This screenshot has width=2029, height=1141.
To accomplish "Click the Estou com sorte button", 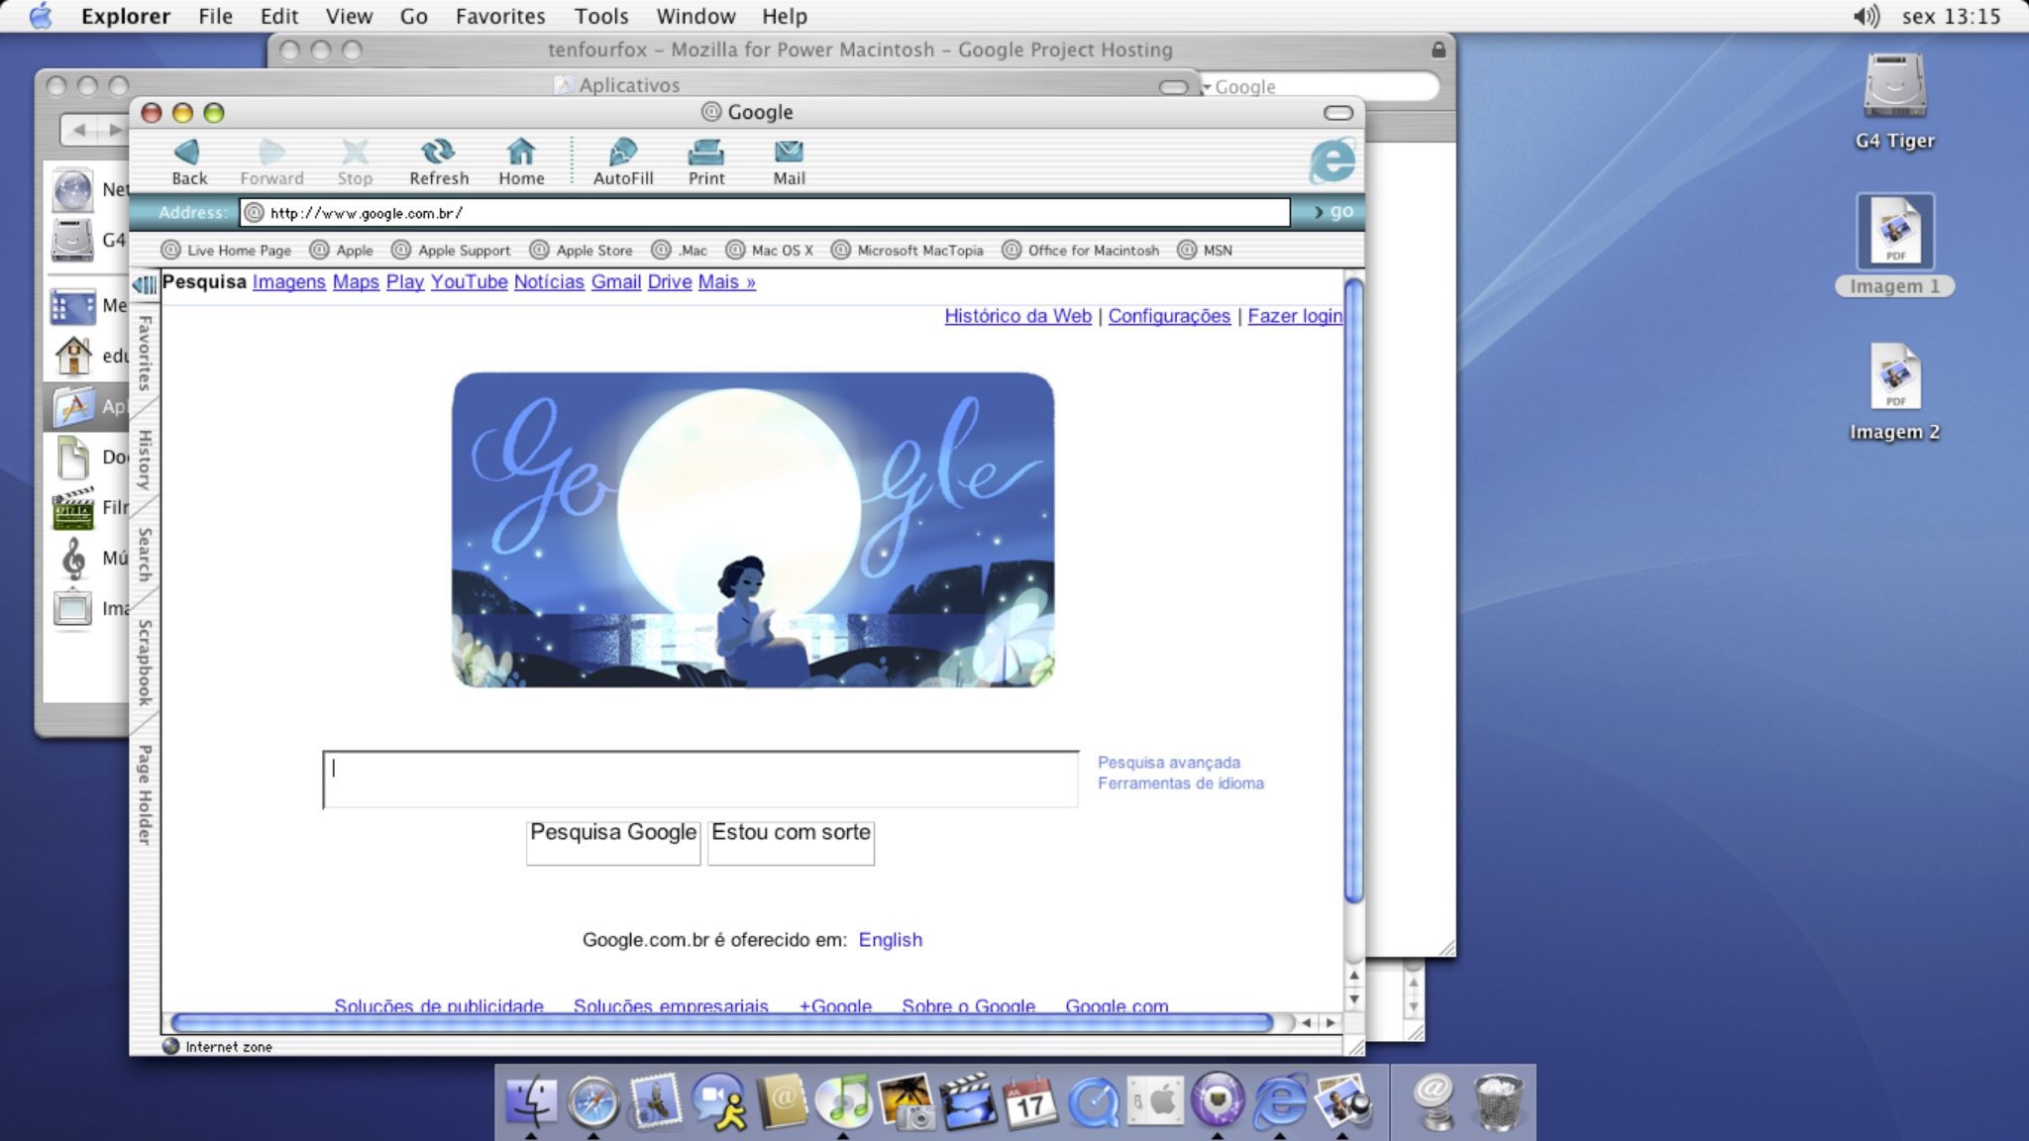I will [791, 842].
